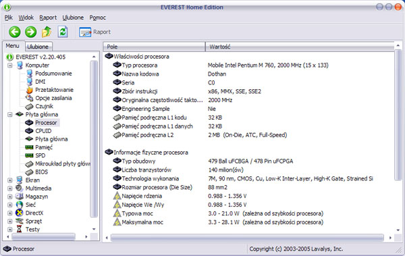Select the Typ procesora row
This screenshot has height=256, width=405.
(220, 65)
